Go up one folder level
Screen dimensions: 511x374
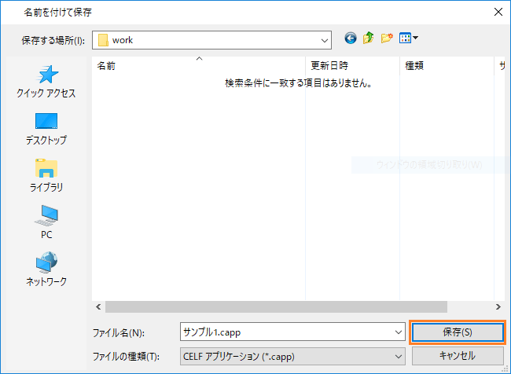point(368,38)
